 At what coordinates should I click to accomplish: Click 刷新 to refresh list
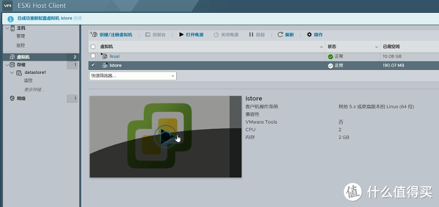(x=289, y=35)
